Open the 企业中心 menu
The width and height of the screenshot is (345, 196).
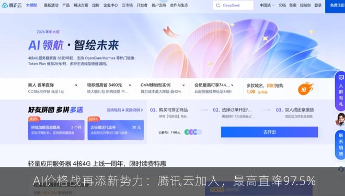tap(110, 5)
